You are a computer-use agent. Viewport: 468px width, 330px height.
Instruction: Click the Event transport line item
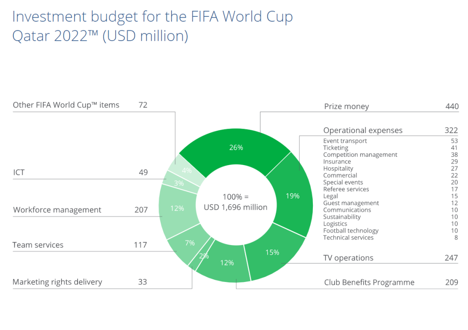click(345, 141)
